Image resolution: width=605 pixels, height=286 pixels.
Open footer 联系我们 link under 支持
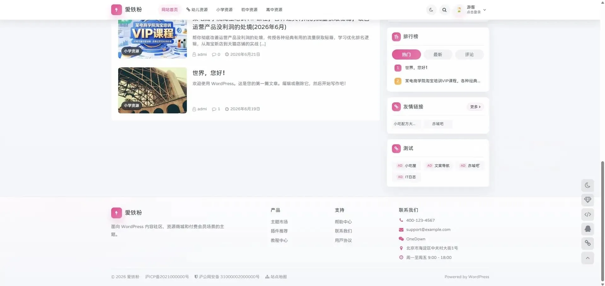[343, 231]
